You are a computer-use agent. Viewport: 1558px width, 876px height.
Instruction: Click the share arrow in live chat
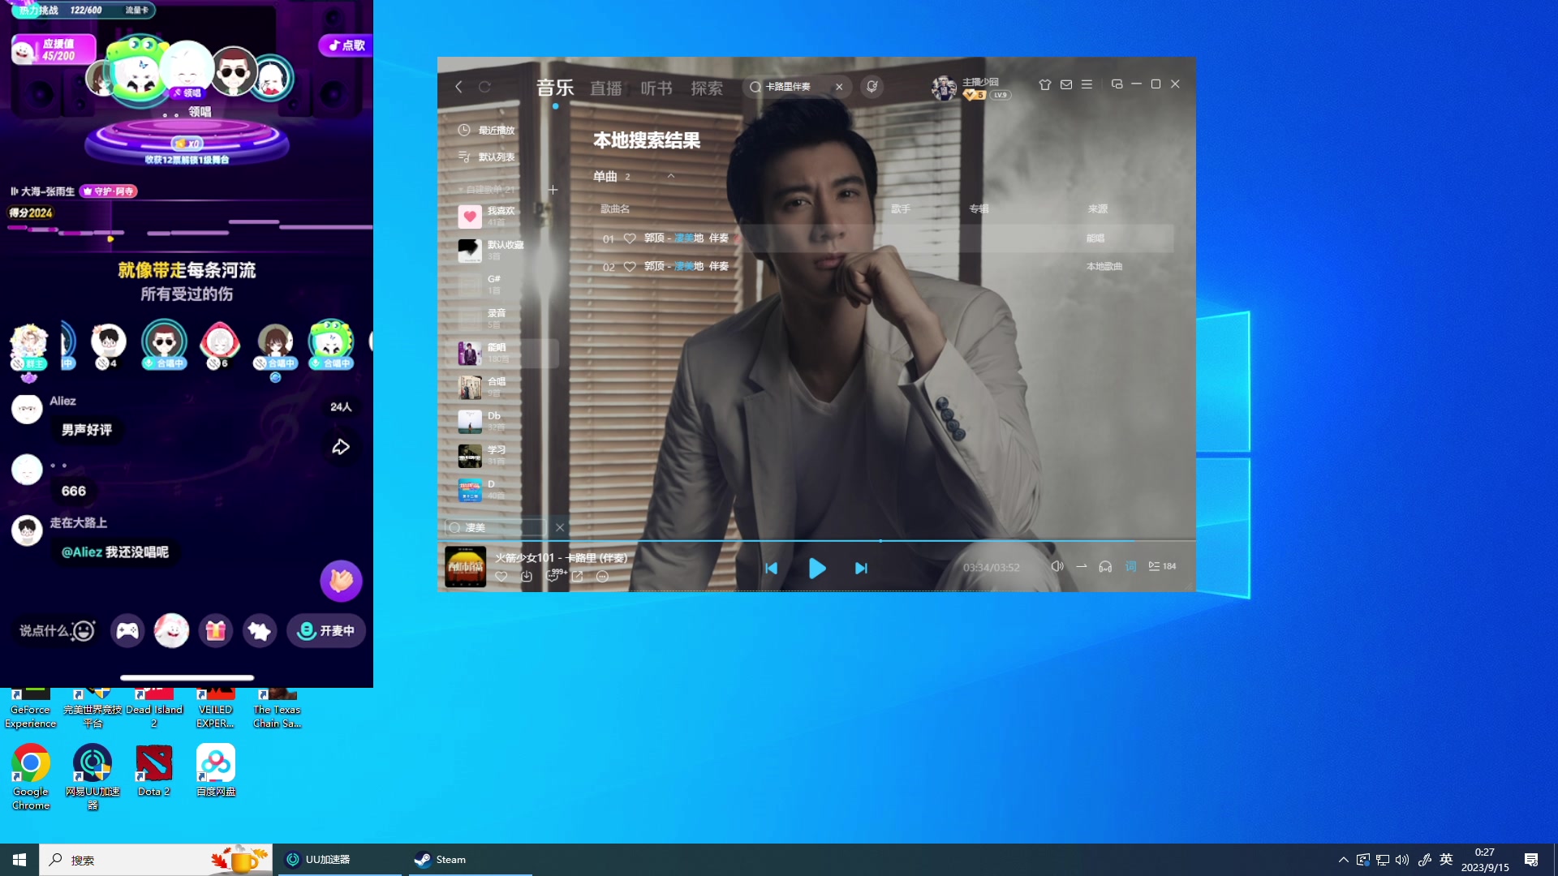pyautogui.click(x=341, y=447)
